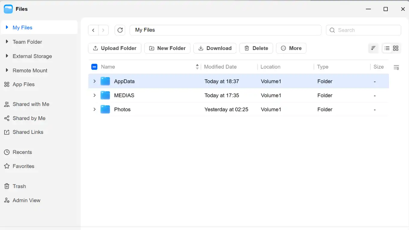The height and width of the screenshot is (230, 409).
Task: Click the Photos folder icon
Action: [x=105, y=109]
